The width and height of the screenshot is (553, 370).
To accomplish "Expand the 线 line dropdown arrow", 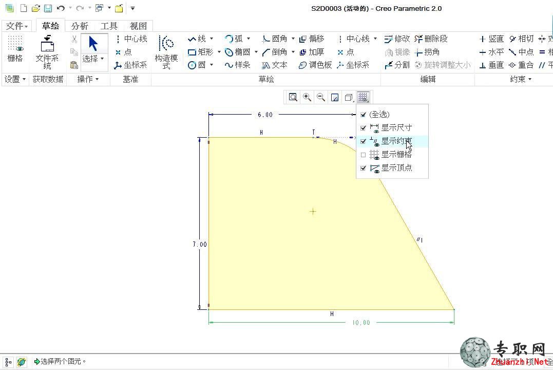I will [x=212, y=39].
